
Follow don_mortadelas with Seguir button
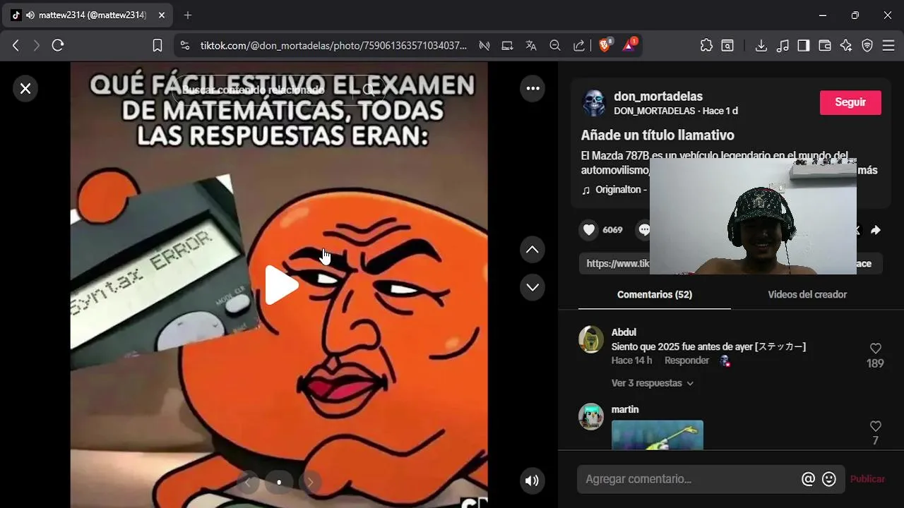(x=850, y=102)
